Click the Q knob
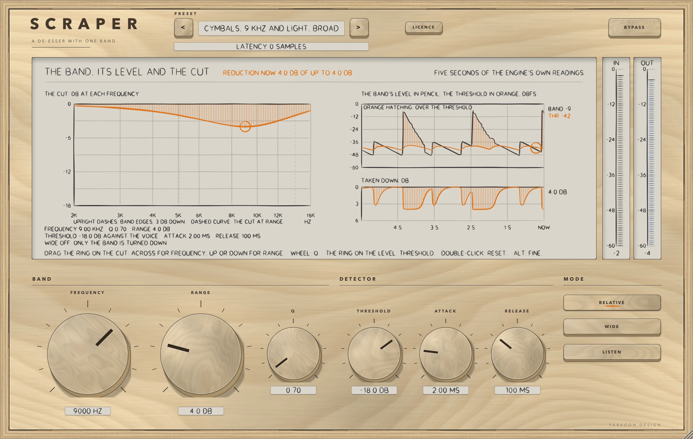Viewport: 693px width, 439px height. pyautogui.click(x=293, y=353)
